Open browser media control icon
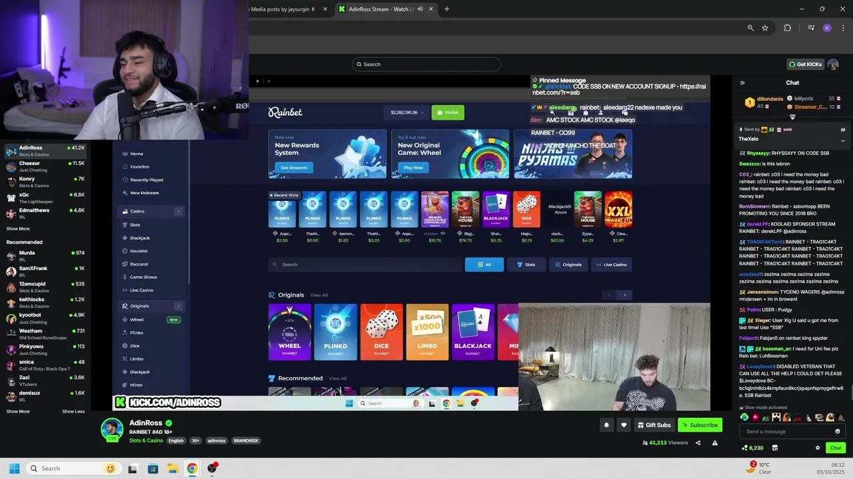 pos(811,28)
